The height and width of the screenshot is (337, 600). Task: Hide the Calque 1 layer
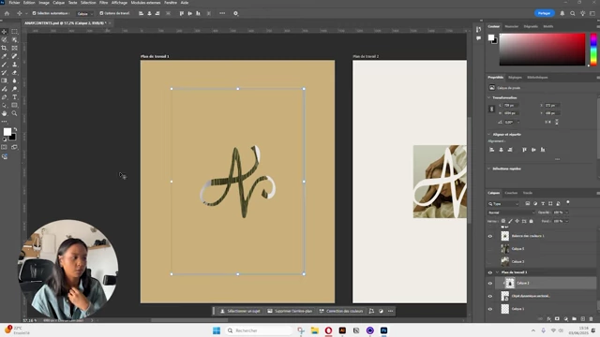(x=489, y=309)
